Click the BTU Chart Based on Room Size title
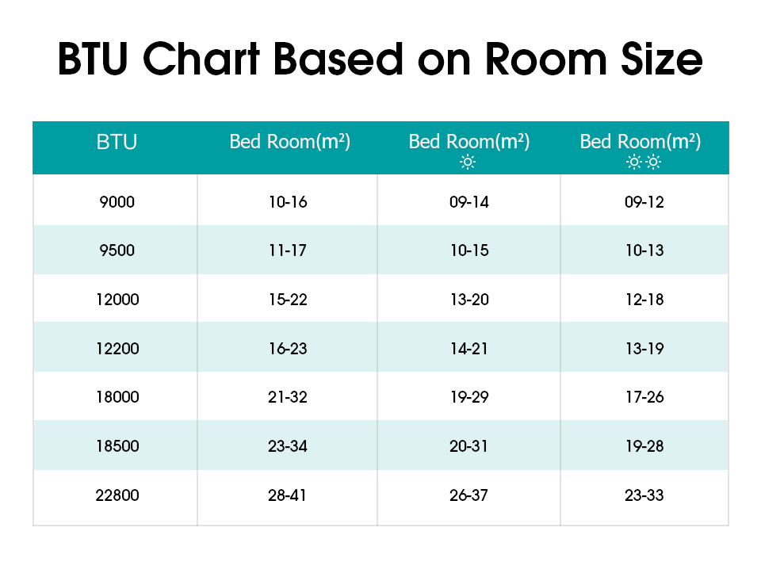 click(380, 59)
